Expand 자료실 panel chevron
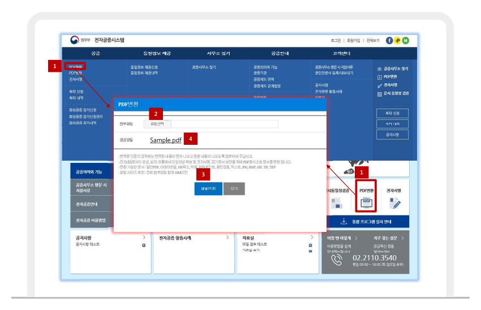 pyautogui.click(x=310, y=238)
